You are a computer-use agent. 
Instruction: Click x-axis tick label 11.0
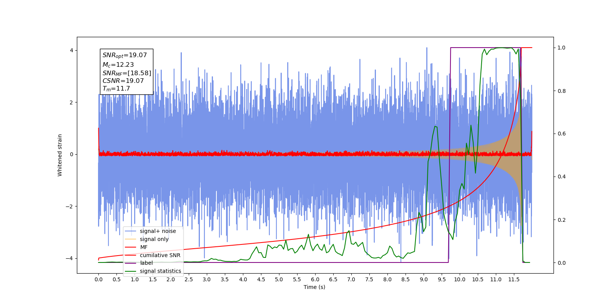pos(496,279)
